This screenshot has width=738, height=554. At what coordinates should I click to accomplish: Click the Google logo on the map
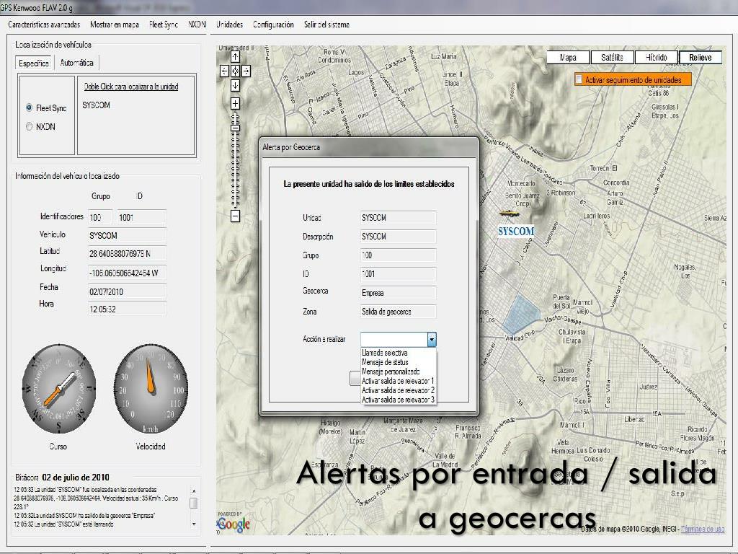click(234, 524)
